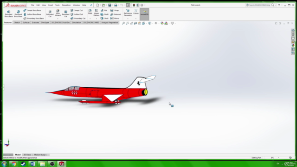Screen dimensions: 297x167
Task: Open the File menu
Action: [32, 5]
